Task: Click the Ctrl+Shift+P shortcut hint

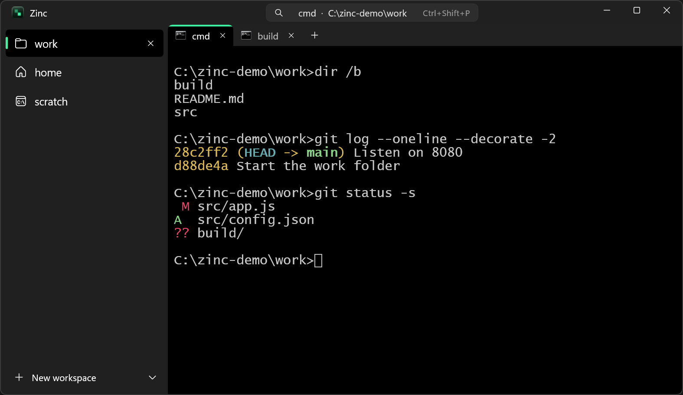Action: pyautogui.click(x=446, y=13)
